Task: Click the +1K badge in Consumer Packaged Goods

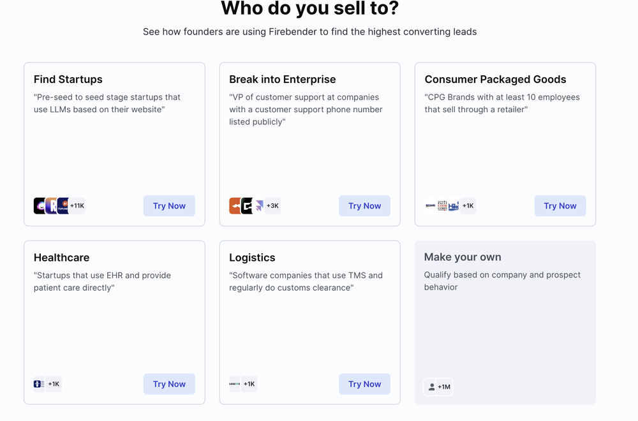Action: pyautogui.click(x=468, y=206)
